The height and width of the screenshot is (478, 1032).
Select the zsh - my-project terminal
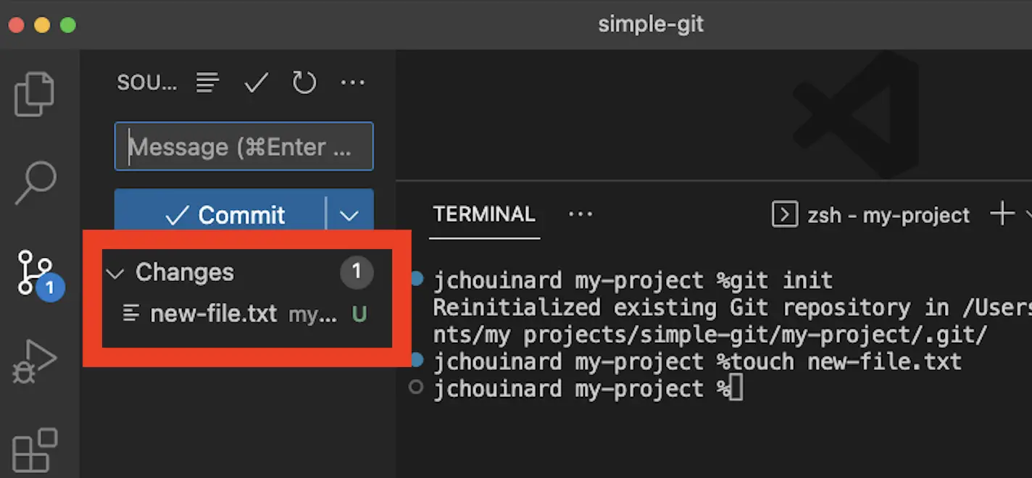click(888, 214)
